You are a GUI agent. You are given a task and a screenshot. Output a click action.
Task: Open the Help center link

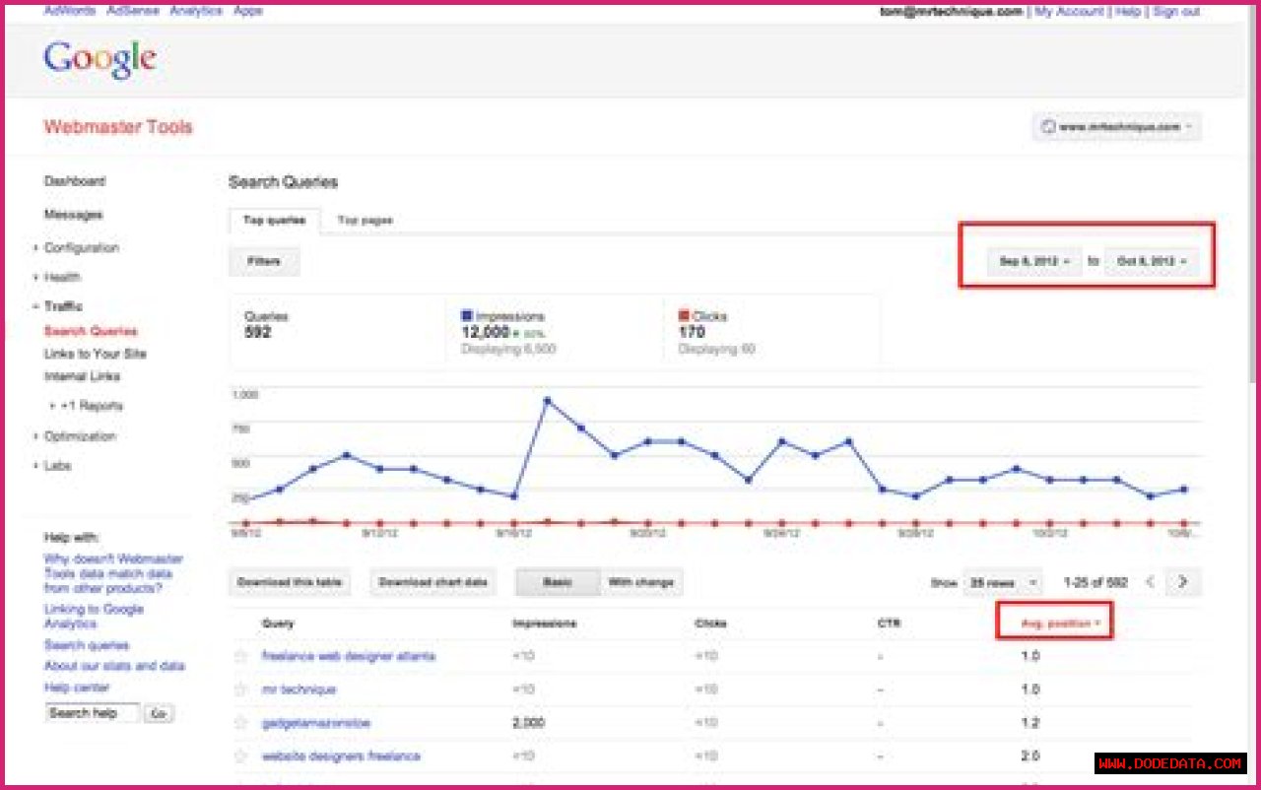(x=77, y=688)
